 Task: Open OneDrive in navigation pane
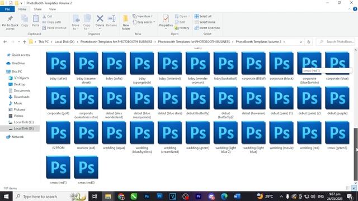click(16, 63)
